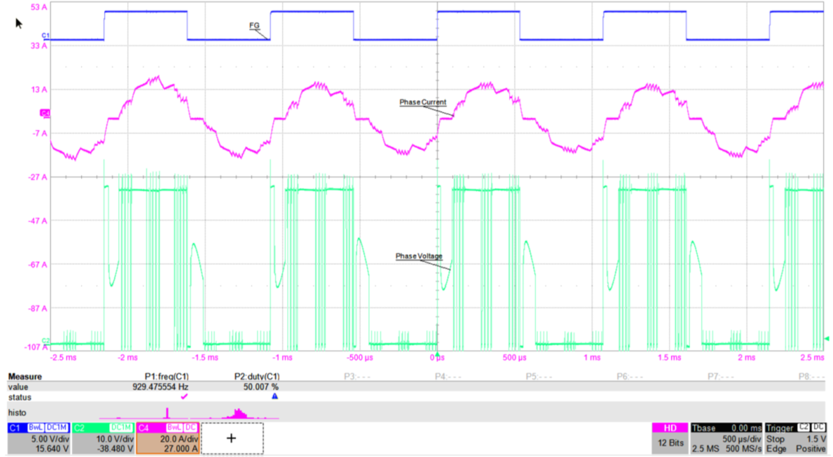Viewport: 833px width, 457px height.
Task: Click the DC coupling badge on channel C4
Action: [x=191, y=427]
